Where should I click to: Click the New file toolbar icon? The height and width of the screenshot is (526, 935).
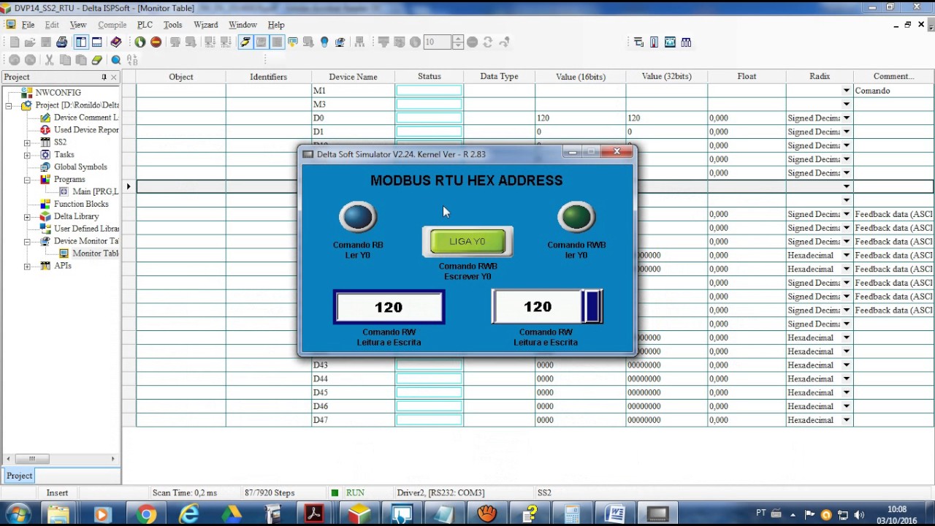coord(14,42)
